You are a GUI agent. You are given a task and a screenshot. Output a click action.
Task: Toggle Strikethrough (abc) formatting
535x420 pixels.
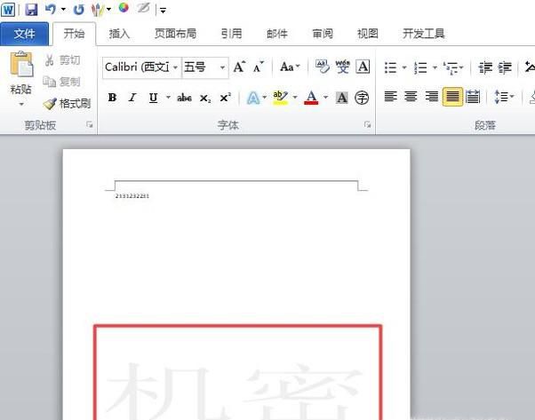184,99
